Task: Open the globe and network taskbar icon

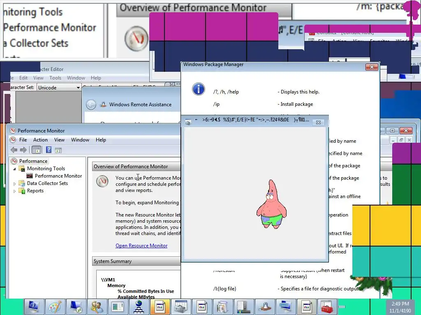Action: 139,307
